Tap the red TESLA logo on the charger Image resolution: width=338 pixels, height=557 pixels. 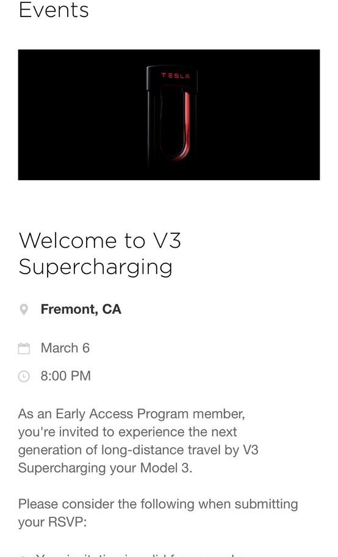[x=175, y=76]
